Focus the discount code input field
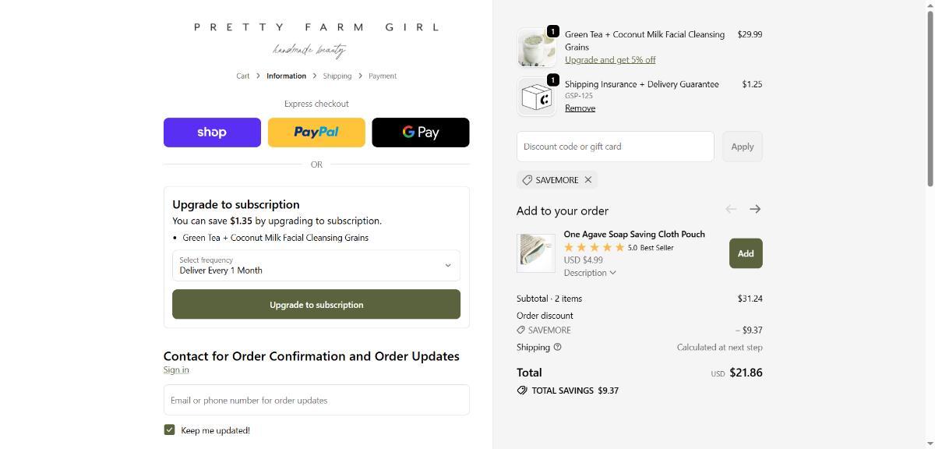The width and height of the screenshot is (935, 449). click(x=615, y=147)
